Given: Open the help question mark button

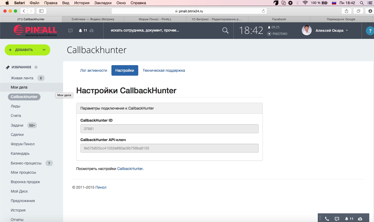Looking at the screenshot, I should pos(370,31).
